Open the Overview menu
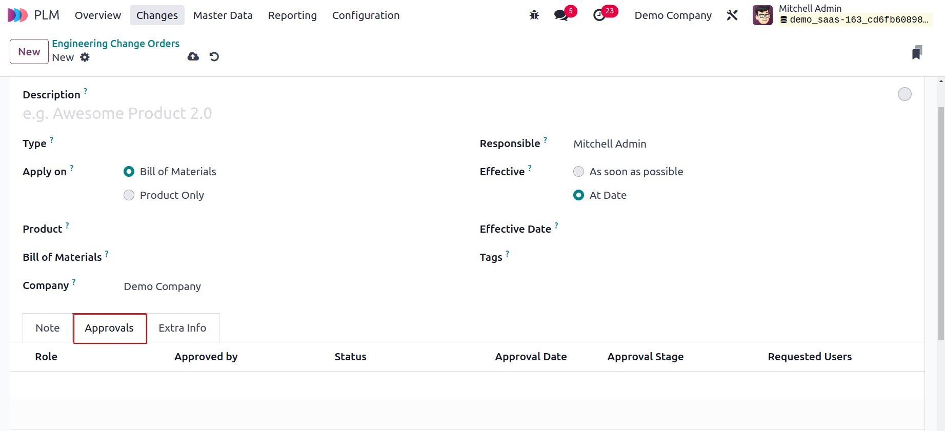 (x=98, y=15)
